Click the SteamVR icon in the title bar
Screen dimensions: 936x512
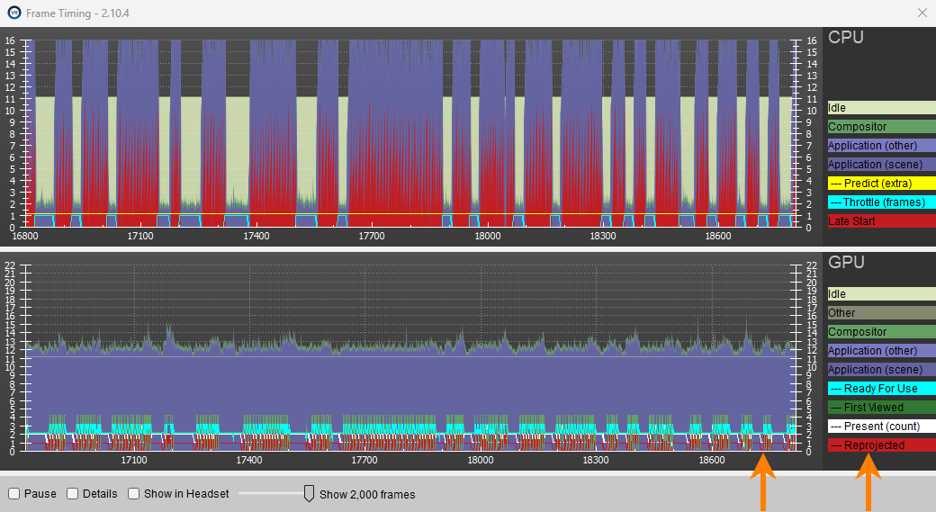point(14,13)
